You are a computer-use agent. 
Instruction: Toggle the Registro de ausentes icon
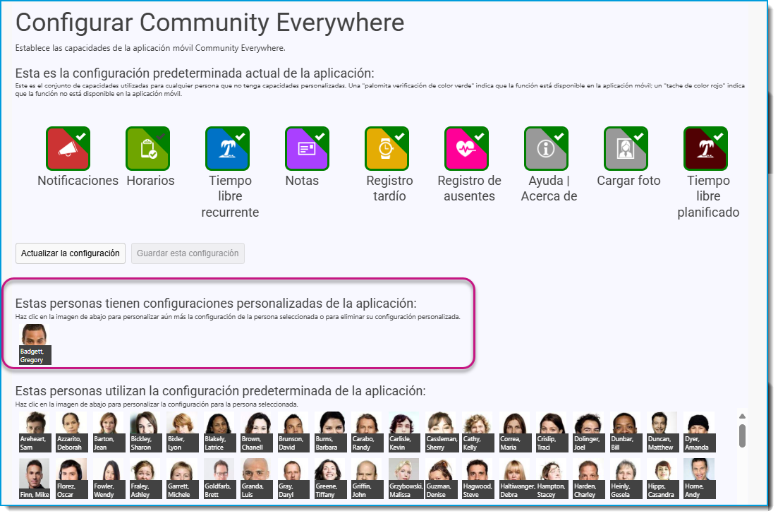(x=466, y=148)
